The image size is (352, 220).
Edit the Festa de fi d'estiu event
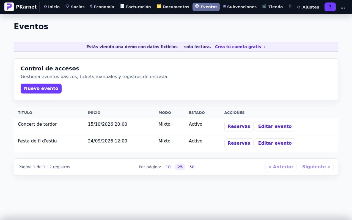pyautogui.click(x=275, y=143)
